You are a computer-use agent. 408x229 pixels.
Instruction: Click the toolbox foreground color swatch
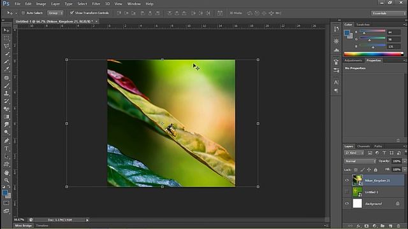pos(4,193)
